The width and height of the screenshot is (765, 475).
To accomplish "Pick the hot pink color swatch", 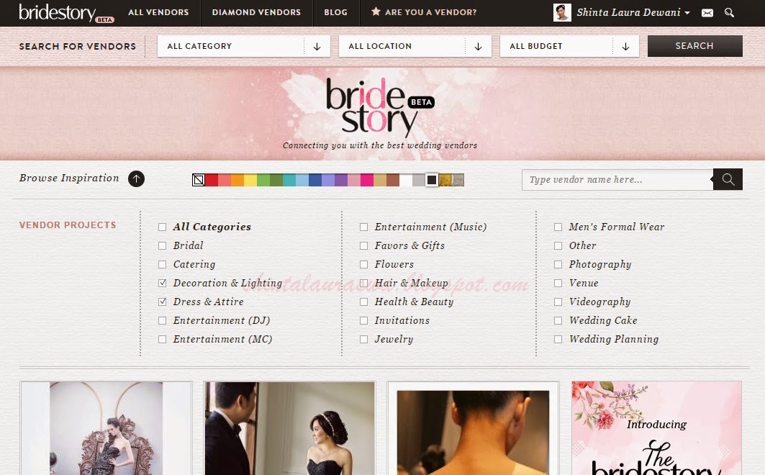I will tap(367, 180).
